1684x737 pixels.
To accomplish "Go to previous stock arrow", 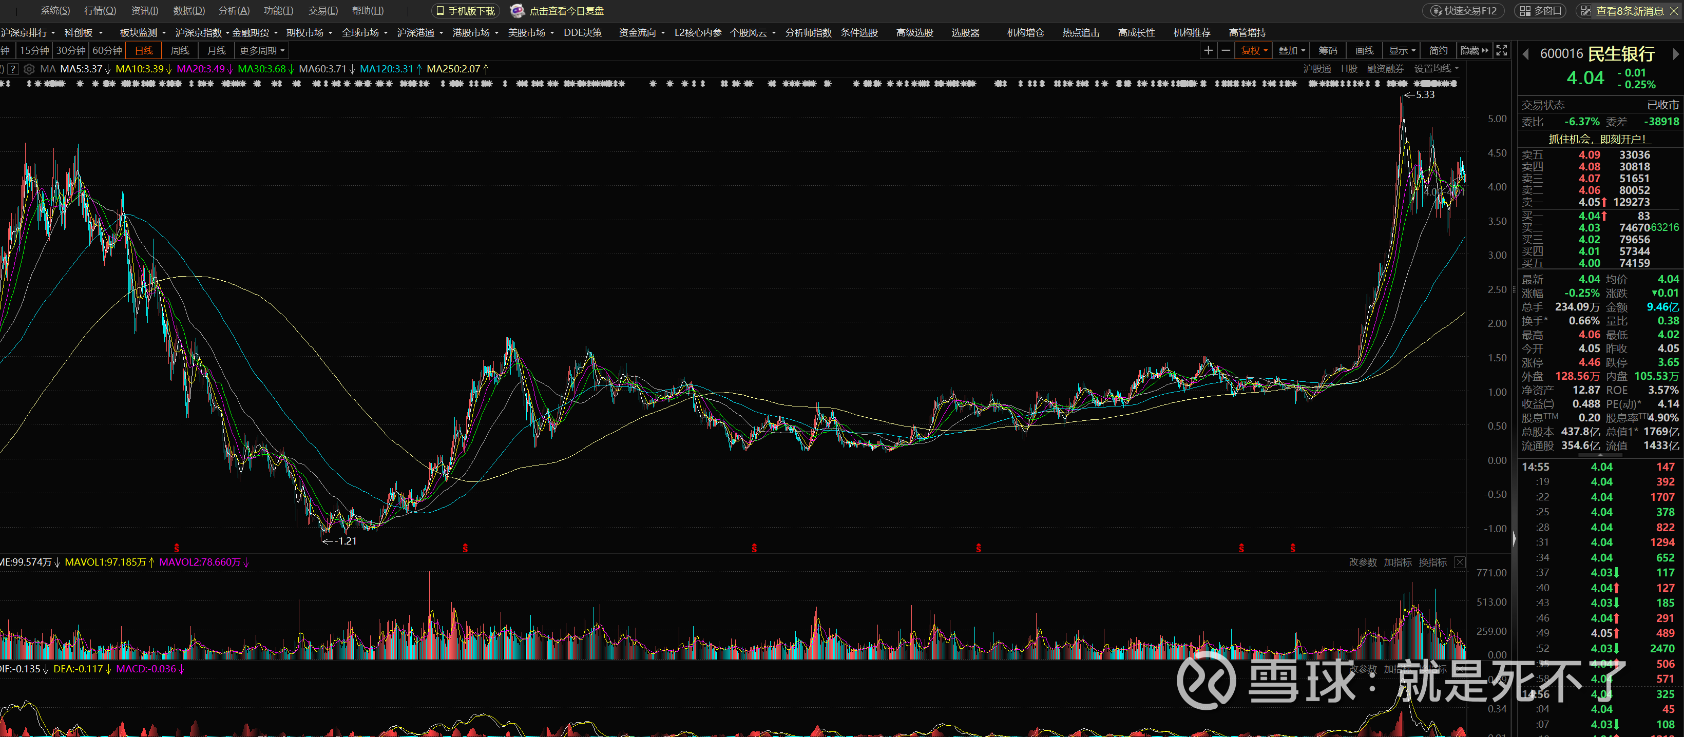I will [x=1526, y=54].
